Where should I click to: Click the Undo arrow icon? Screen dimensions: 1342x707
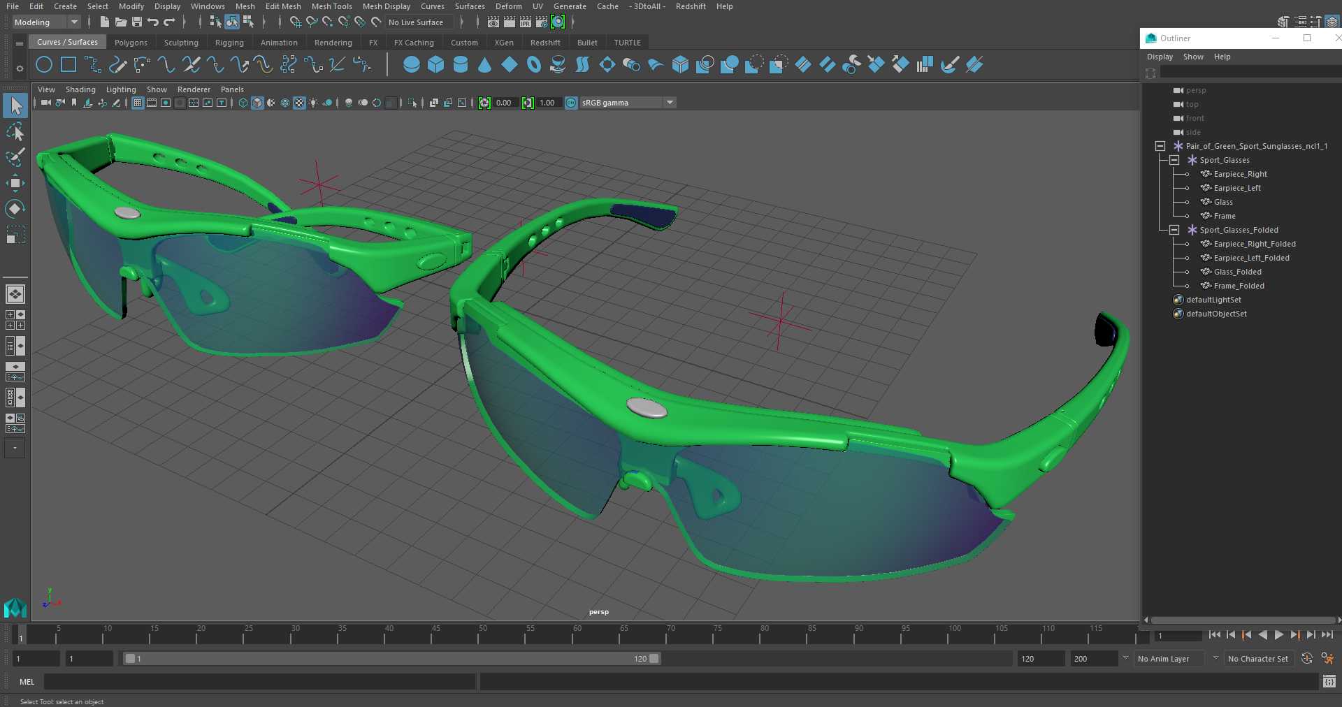pyautogui.click(x=152, y=22)
